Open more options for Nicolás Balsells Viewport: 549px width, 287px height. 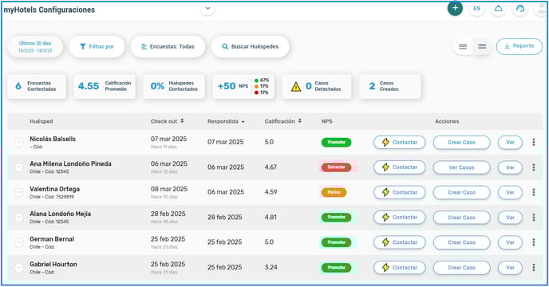click(534, 142)
